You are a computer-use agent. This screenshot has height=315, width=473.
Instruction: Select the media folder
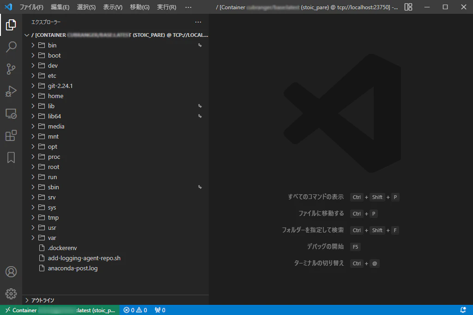tap(115, 126)
